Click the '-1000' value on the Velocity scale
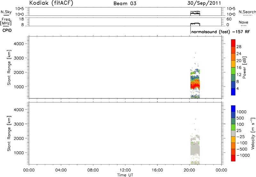 (243, 155)
